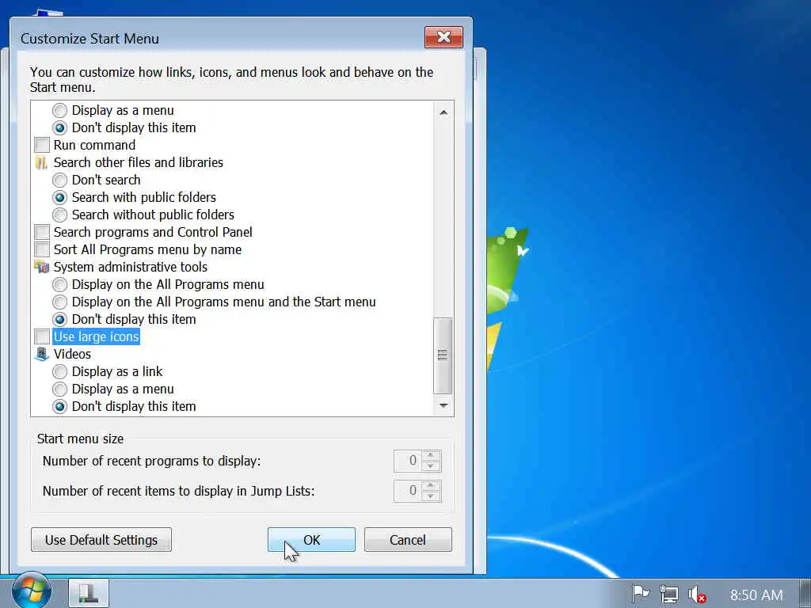Increase recent items in Jump Lists
This screenshot has width=811, height=608.
(x=430, y=485)
